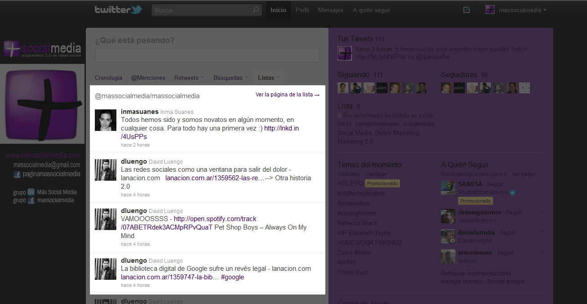Dismiss the SAAUSA recommendation
Screen dimensions: 587x304
click(x=542, y=183)
